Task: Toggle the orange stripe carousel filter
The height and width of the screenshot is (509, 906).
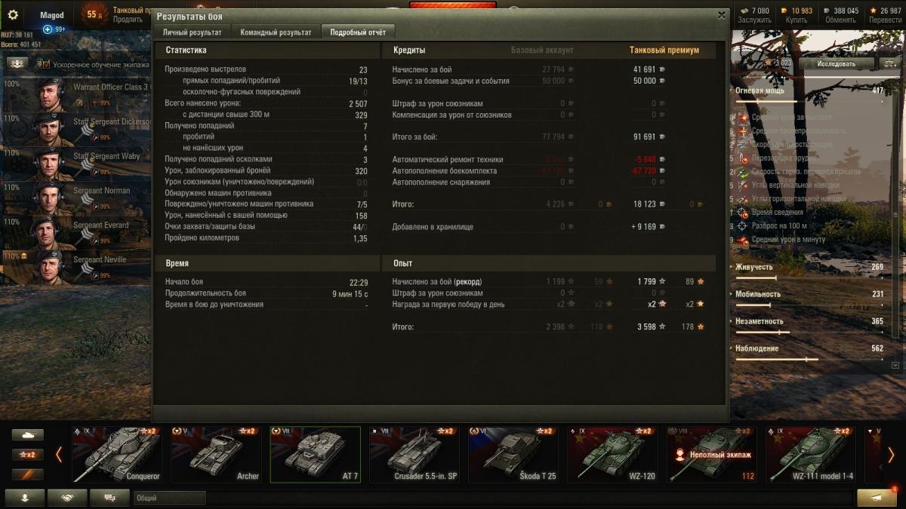Action: tap(27, 474)
